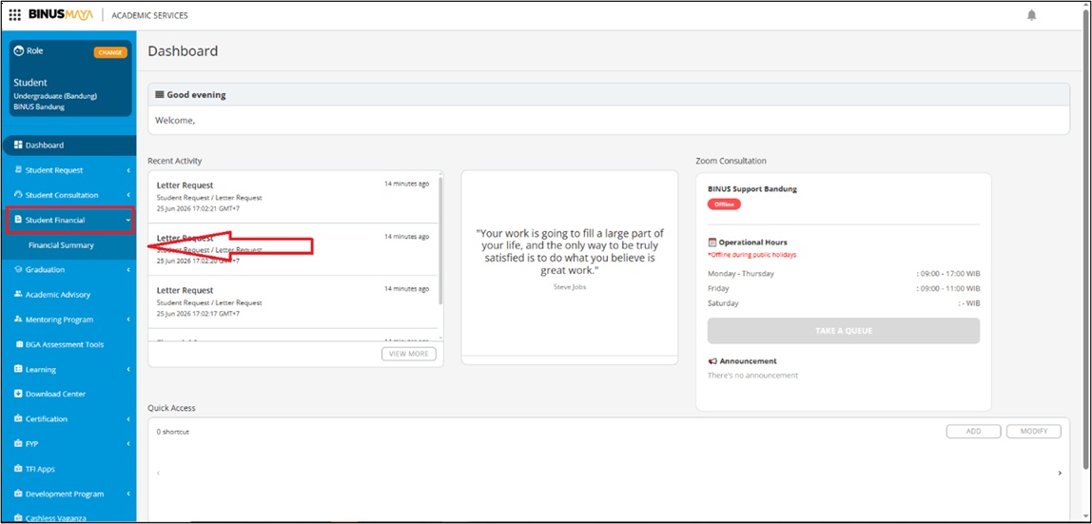
Task: Click the Role avatar icon
Action: point(19,51)
